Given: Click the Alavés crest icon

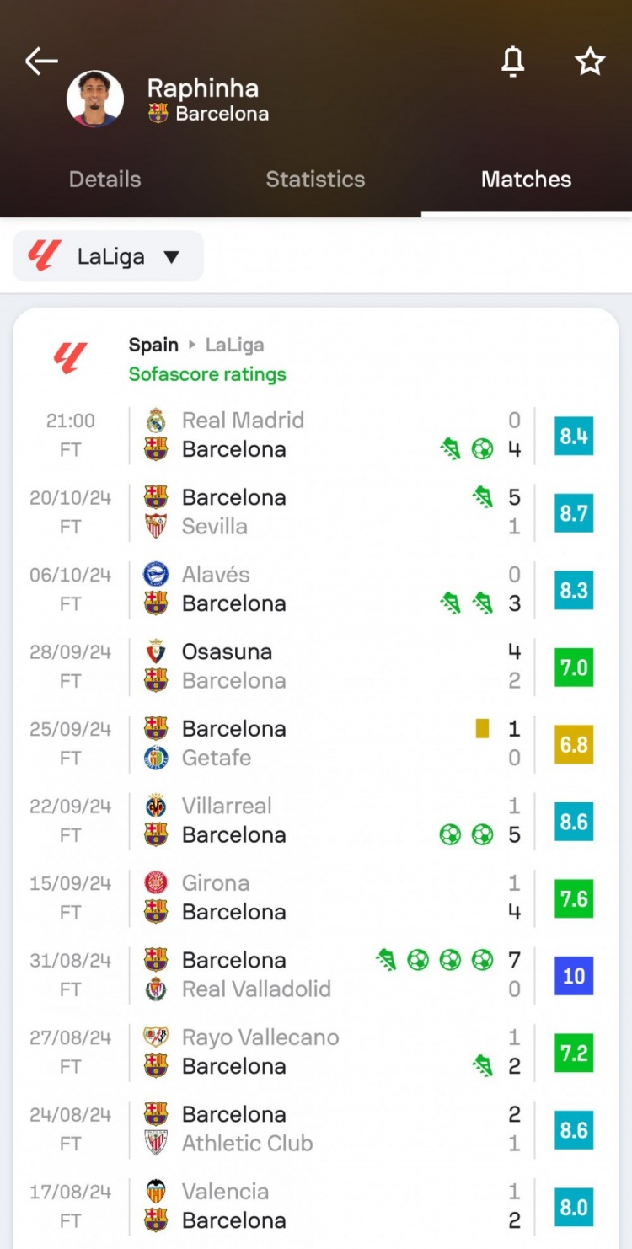Looking at the screenshot, I should (x=156, y=574).
